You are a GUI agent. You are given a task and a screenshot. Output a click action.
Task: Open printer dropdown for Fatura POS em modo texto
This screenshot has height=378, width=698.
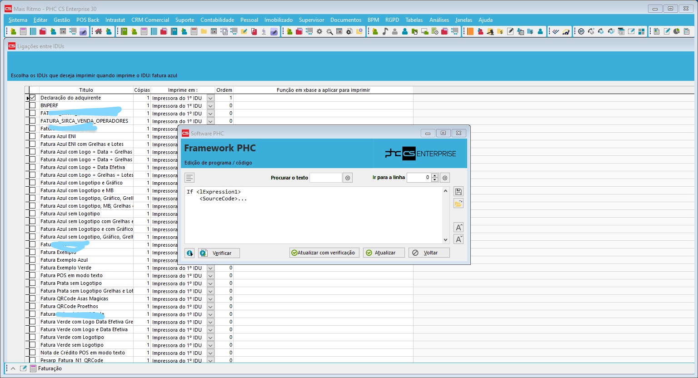click(x=210, y=275)
